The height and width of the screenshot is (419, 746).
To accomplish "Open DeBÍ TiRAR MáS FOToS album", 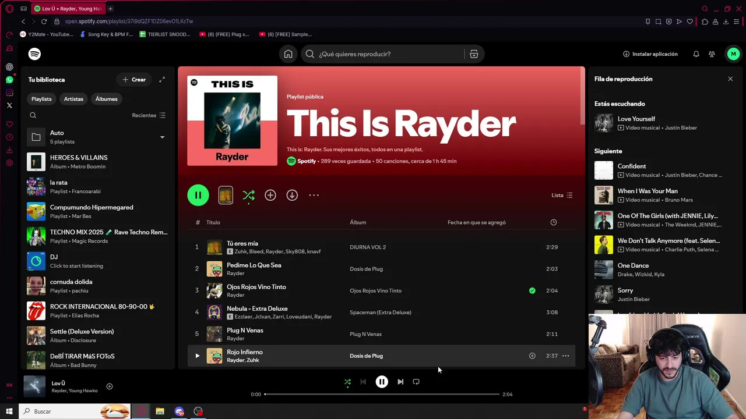I will [98, 360].
